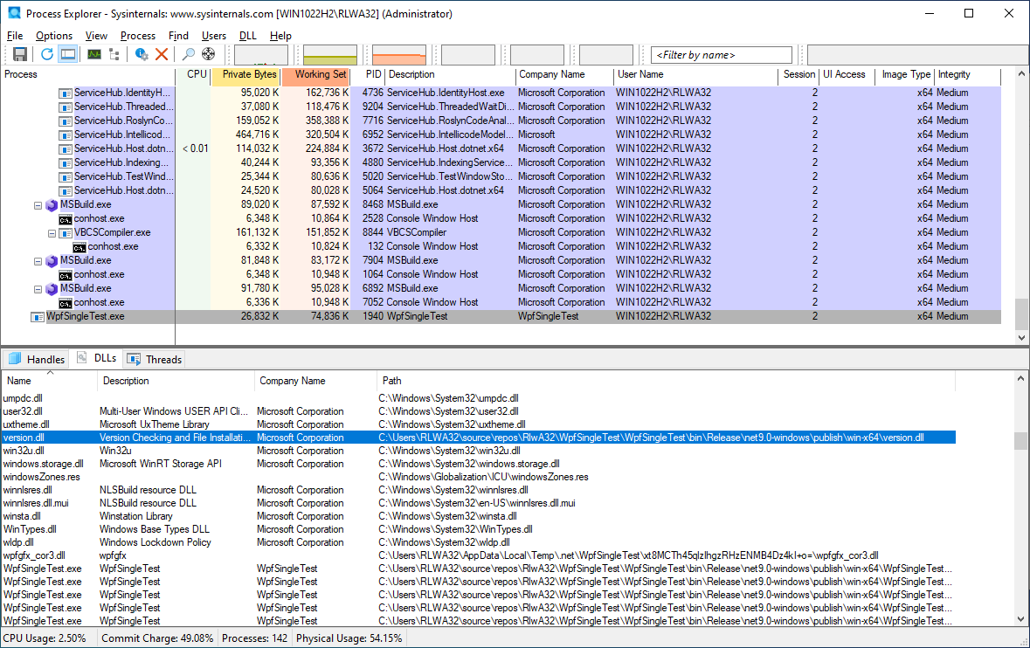Click the Refresh Now toolbar icon
Screen dimensions: 1030x648
46,54
